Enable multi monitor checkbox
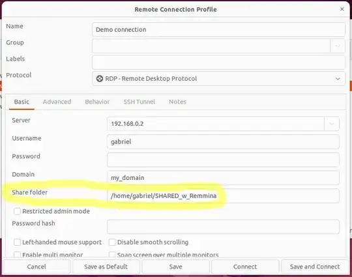 point(17,255)
